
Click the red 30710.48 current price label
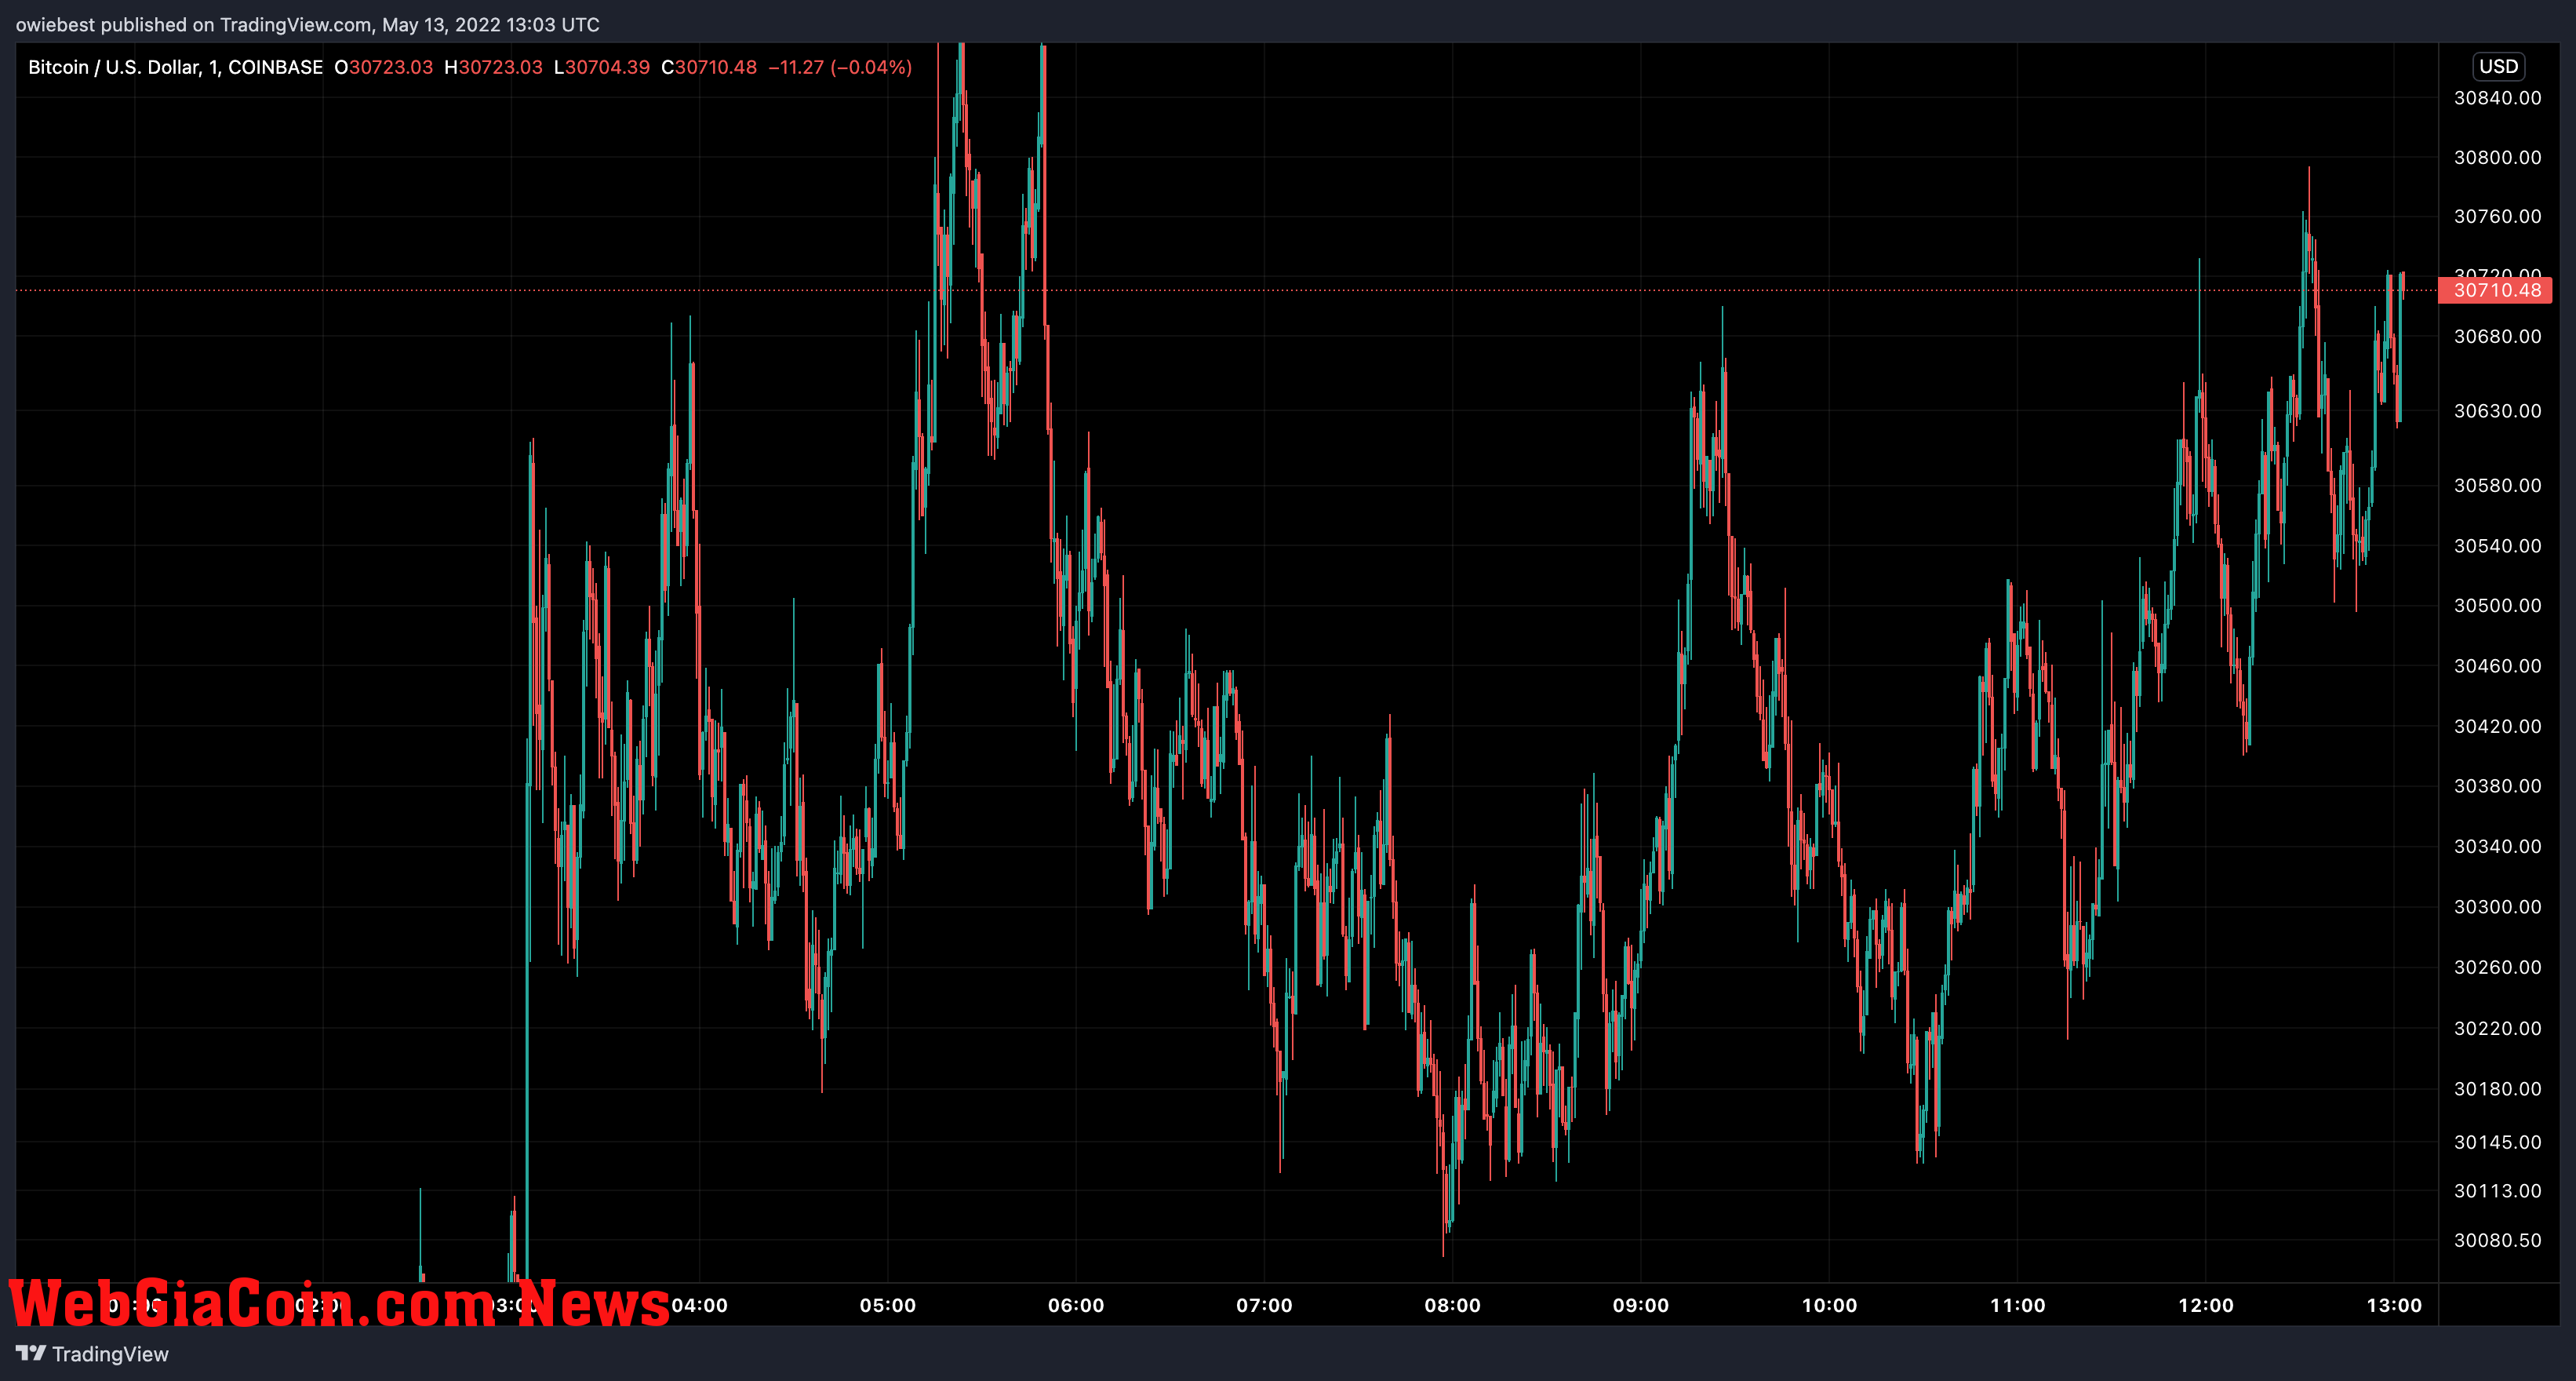click(2496, 290)
